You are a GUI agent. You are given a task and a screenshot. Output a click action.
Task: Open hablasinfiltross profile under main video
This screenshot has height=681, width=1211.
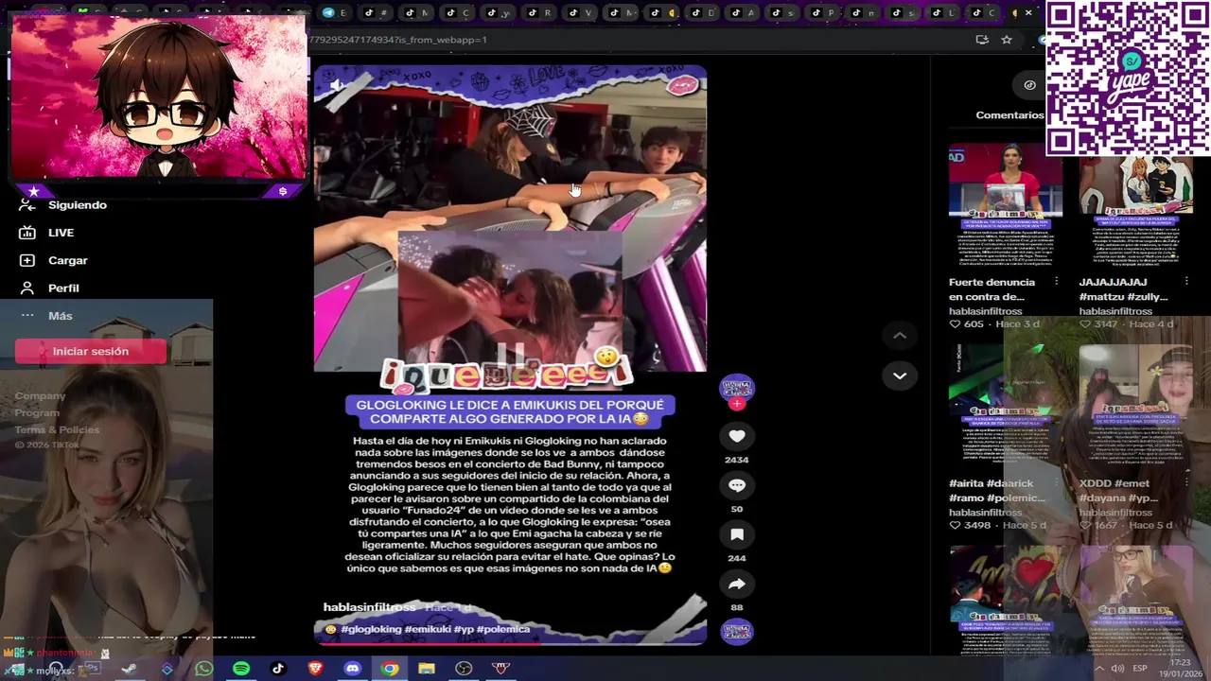tap(369, 607)
